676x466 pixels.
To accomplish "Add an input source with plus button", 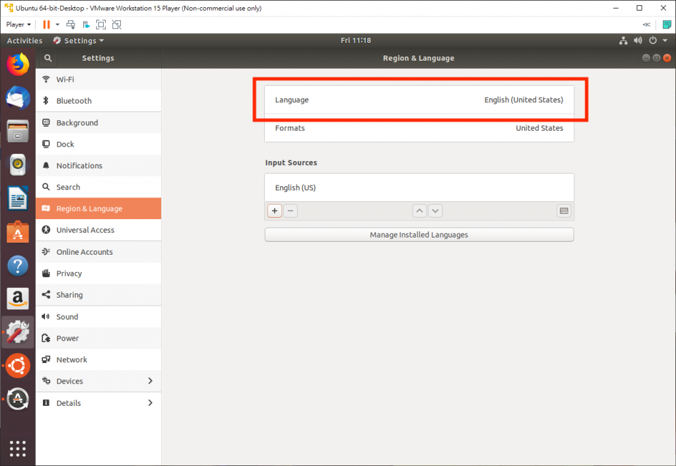I will (x=275, y=211).
